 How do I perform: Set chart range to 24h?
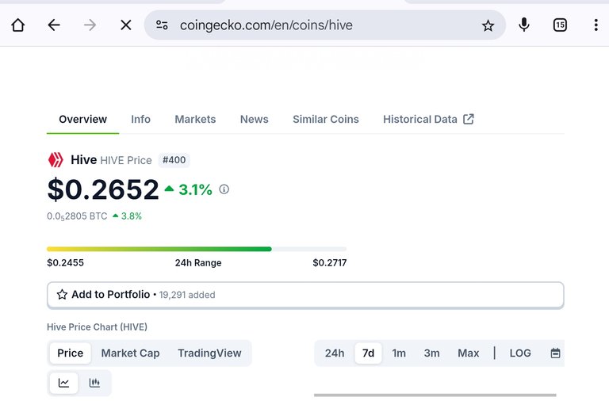(335, 353)
